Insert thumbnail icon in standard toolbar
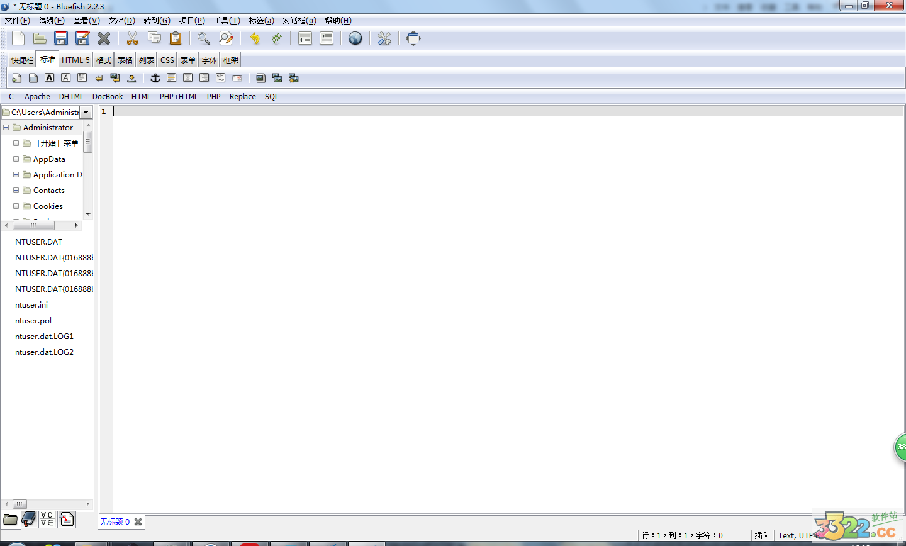The height and width of the screenshot is (546, 906). [277, 78]
